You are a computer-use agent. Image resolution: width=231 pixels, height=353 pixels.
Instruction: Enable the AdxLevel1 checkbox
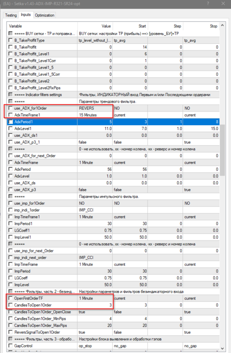point(10,128)
